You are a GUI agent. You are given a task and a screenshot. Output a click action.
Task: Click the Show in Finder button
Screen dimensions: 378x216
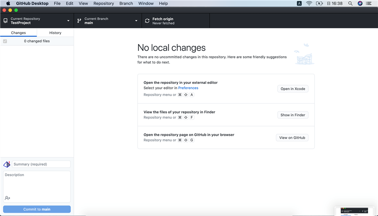coord(293,115)
